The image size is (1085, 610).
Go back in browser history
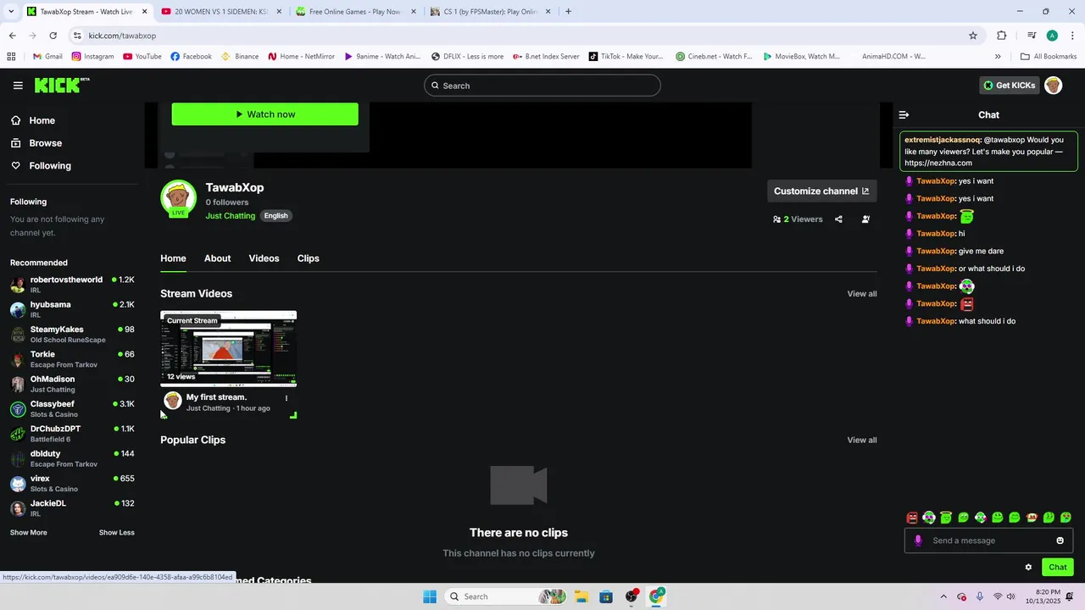pos(12,36)
